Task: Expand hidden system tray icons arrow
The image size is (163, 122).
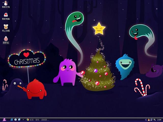Action: [x=146, y=120]
